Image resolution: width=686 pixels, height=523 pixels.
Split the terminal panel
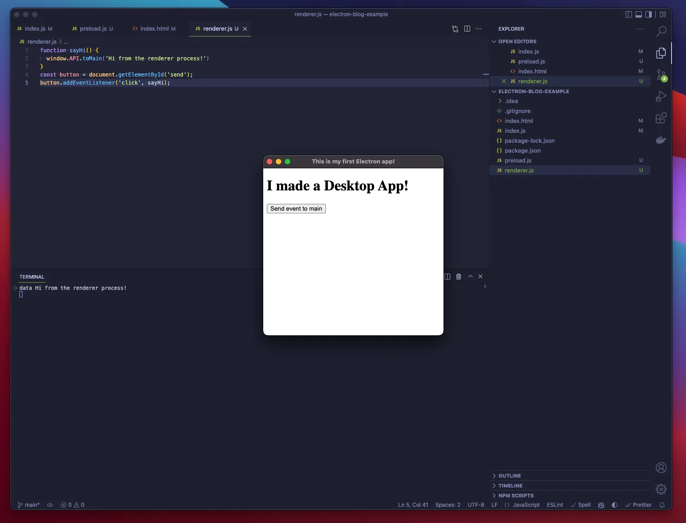[448, 276]
